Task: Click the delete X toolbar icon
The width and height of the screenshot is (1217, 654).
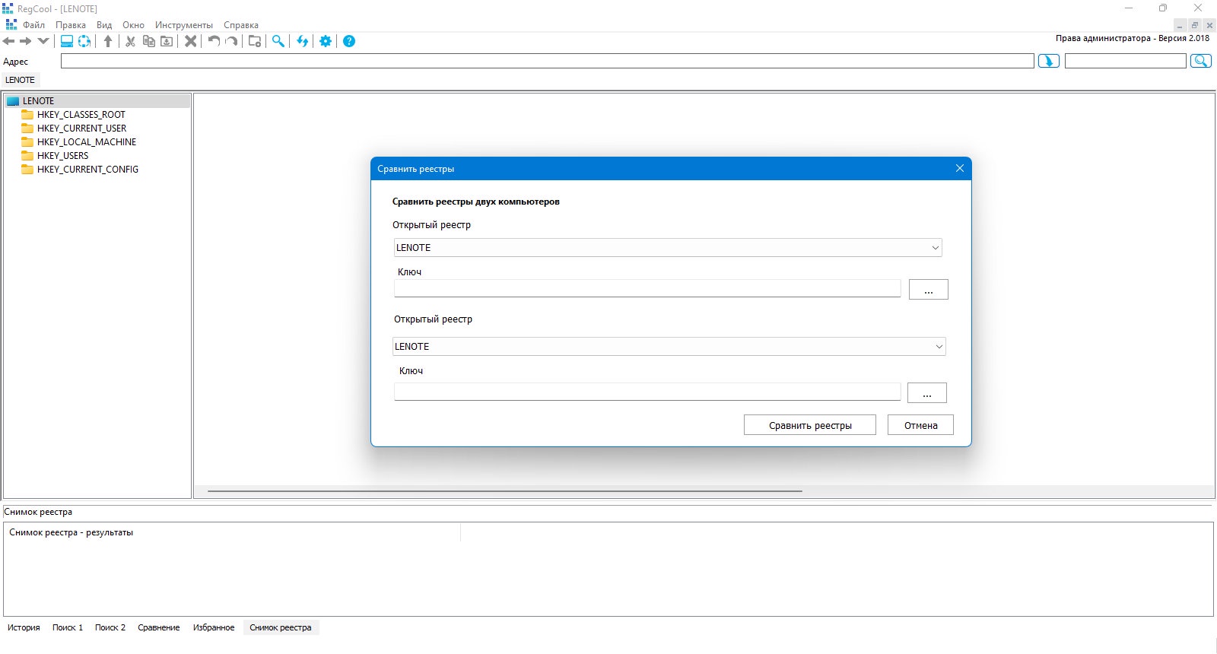Action: coord(191,41)
